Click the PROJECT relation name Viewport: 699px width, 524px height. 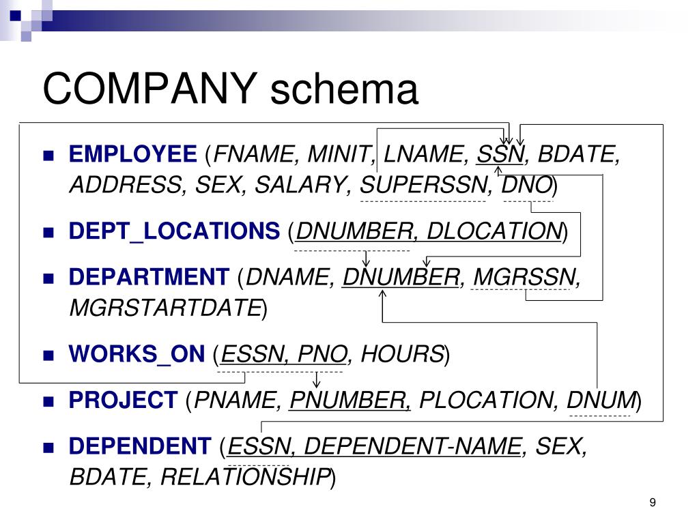click(123, 400)
